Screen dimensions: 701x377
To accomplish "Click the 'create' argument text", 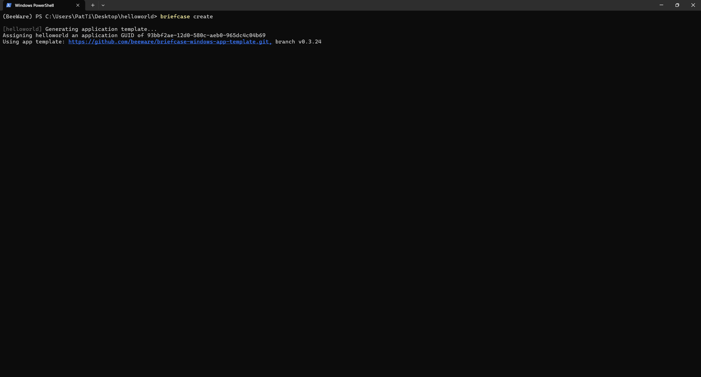I will pos(203,17).
